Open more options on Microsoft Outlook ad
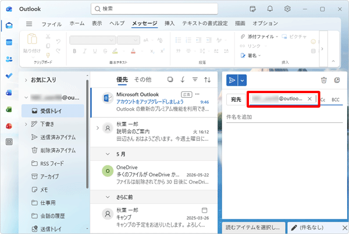349x234 pixels. 197,94
